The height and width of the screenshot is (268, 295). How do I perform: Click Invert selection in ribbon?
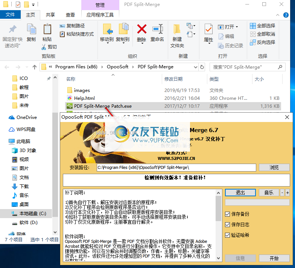[x=263, y=42]
